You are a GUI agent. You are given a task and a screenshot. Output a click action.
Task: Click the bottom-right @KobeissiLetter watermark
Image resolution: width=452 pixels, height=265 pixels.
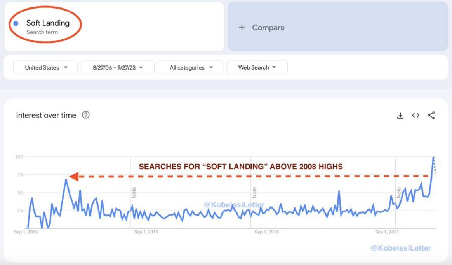[401, 248]
